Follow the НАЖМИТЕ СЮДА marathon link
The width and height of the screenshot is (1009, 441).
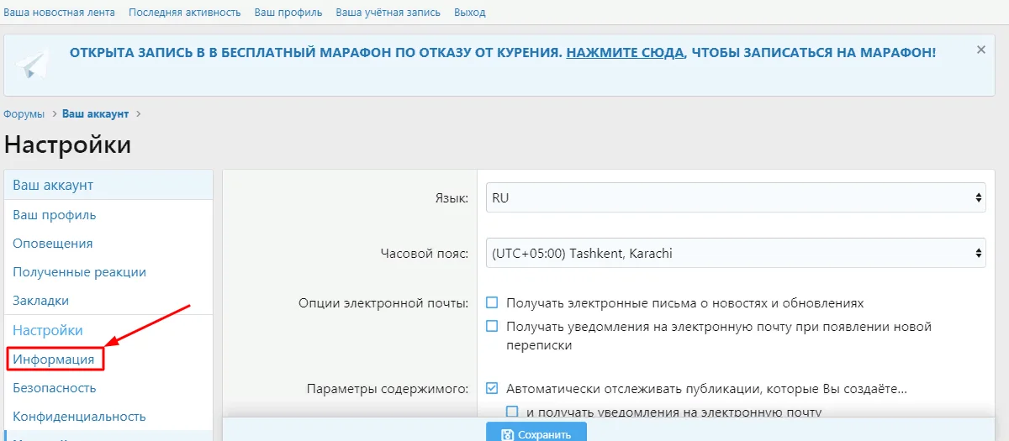pos(625,52)
